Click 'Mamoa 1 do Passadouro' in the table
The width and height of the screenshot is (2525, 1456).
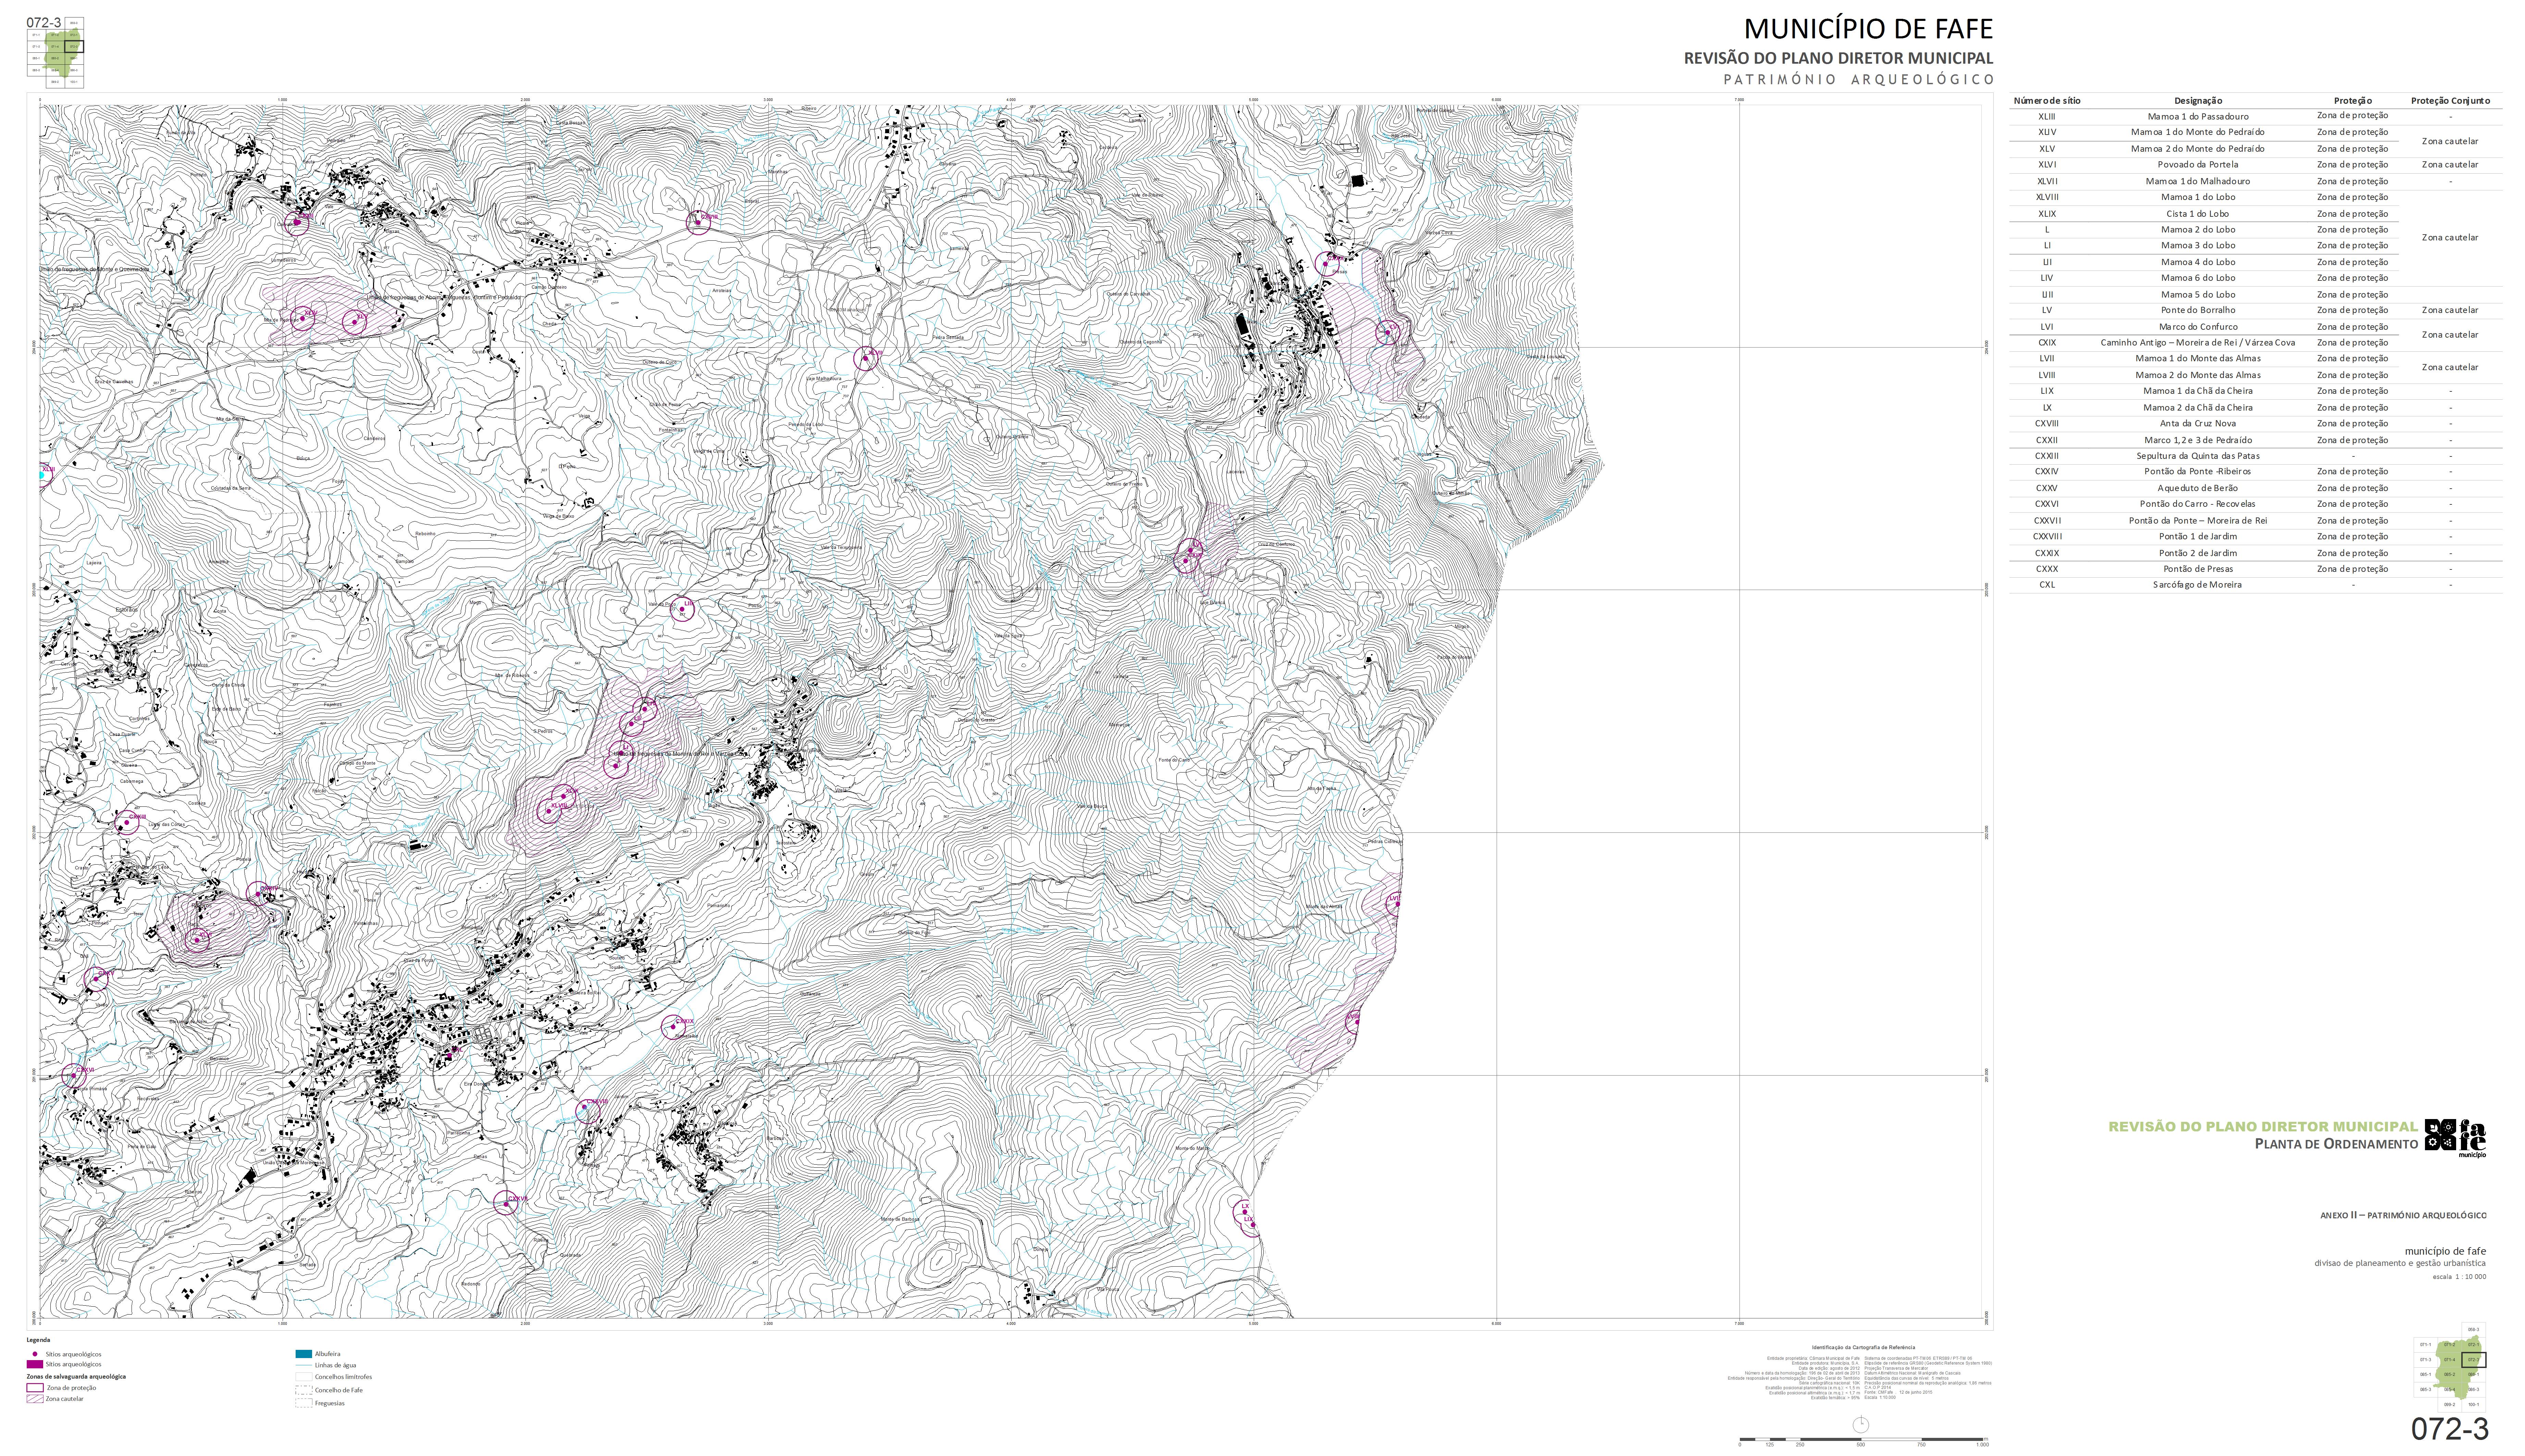click(2198, 117)
